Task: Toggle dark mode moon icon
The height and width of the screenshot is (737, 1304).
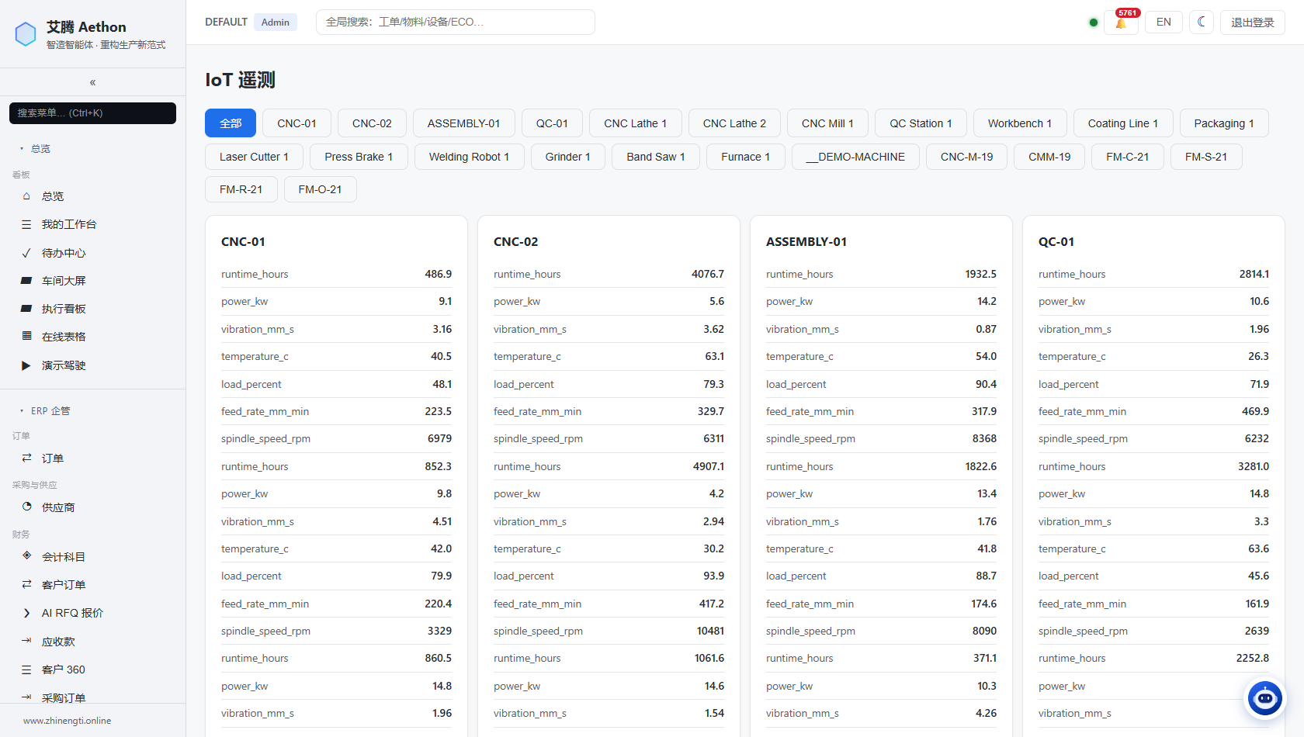Action: point(1201,22)
